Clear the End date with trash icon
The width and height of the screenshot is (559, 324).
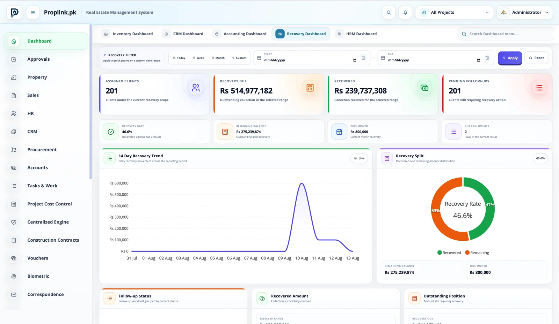[487, 58]
